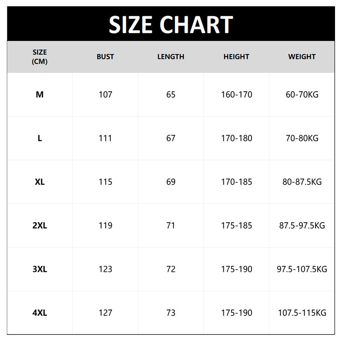Select the SIZE (CM) header cell
This screenshot has height=341, width=341.
point(40,57)
